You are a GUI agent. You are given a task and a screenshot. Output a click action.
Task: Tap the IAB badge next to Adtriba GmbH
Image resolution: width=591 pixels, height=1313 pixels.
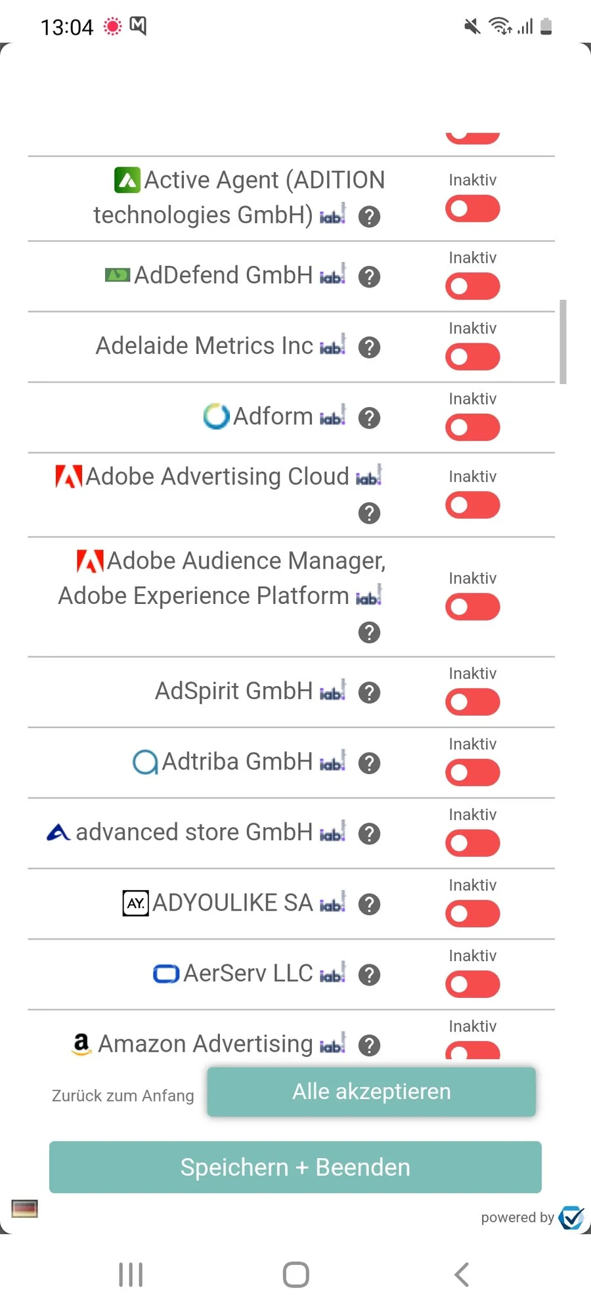pos(332,762)
